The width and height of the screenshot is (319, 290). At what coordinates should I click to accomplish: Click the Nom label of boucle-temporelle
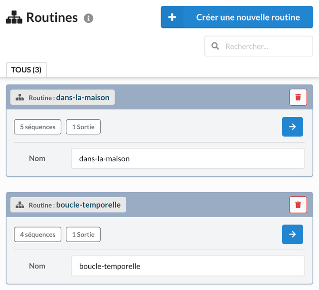click(37, 266)
